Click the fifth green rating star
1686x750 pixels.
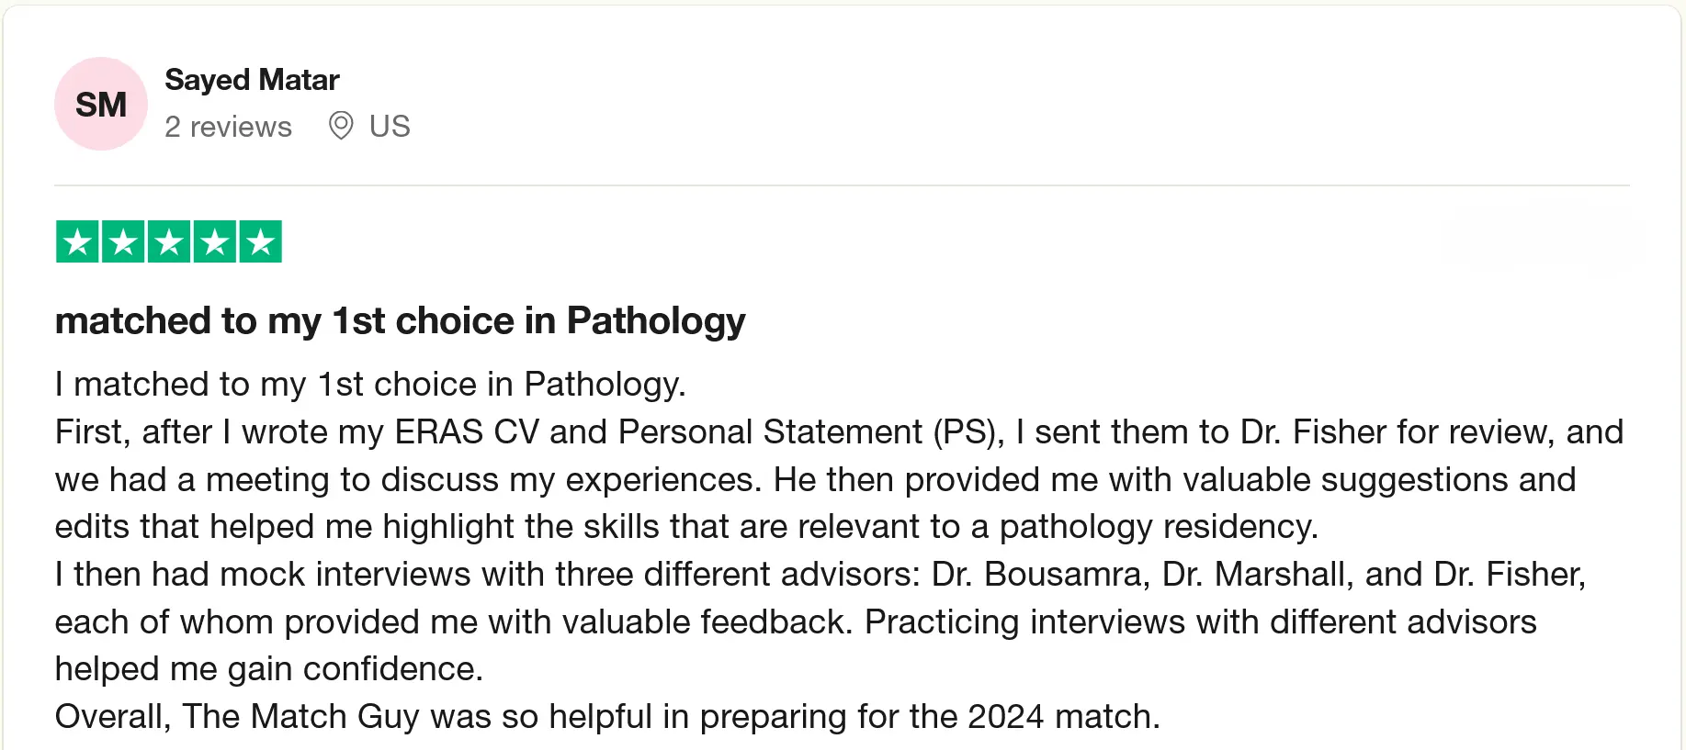pyautogui.click(x=261, y=242)
